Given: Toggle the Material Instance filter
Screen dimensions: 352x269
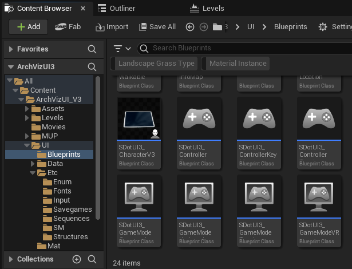Looking at the screenshot, I should point(235,64).
